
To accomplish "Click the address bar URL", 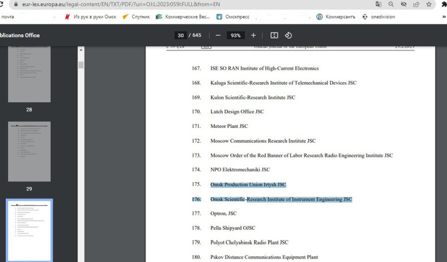I will click(121, 4).
